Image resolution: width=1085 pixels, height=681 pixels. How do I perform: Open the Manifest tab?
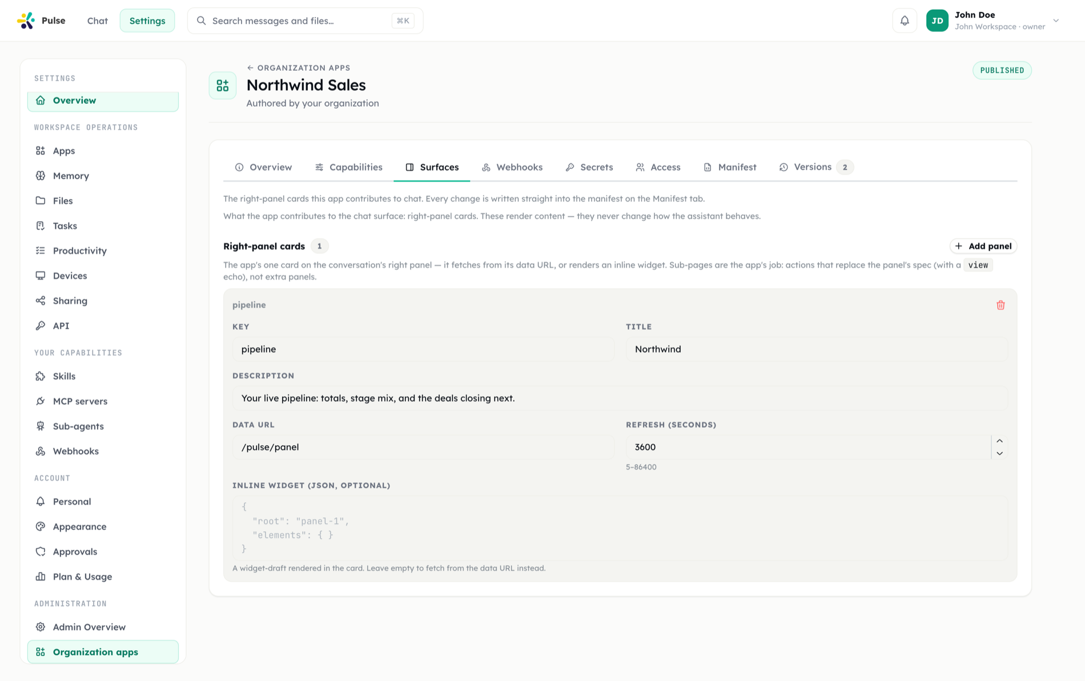click(x=730, y=167)
